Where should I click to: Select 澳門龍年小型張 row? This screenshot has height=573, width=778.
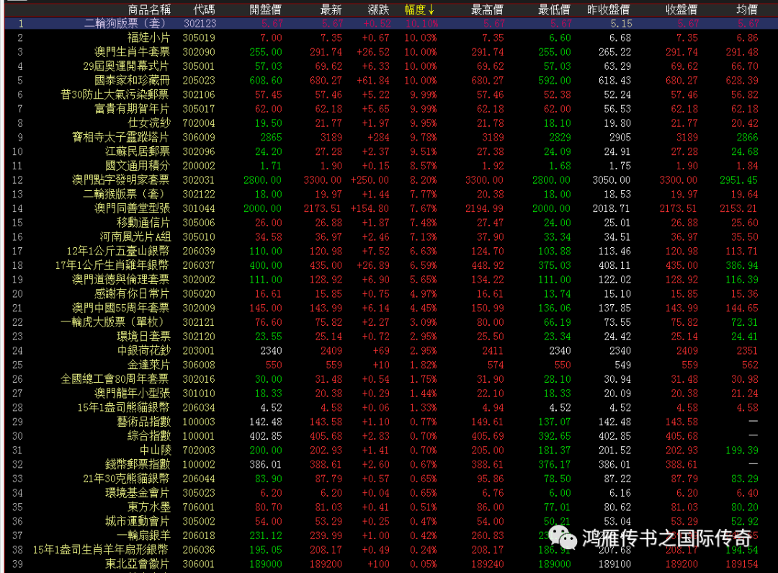tap(391, 394)
